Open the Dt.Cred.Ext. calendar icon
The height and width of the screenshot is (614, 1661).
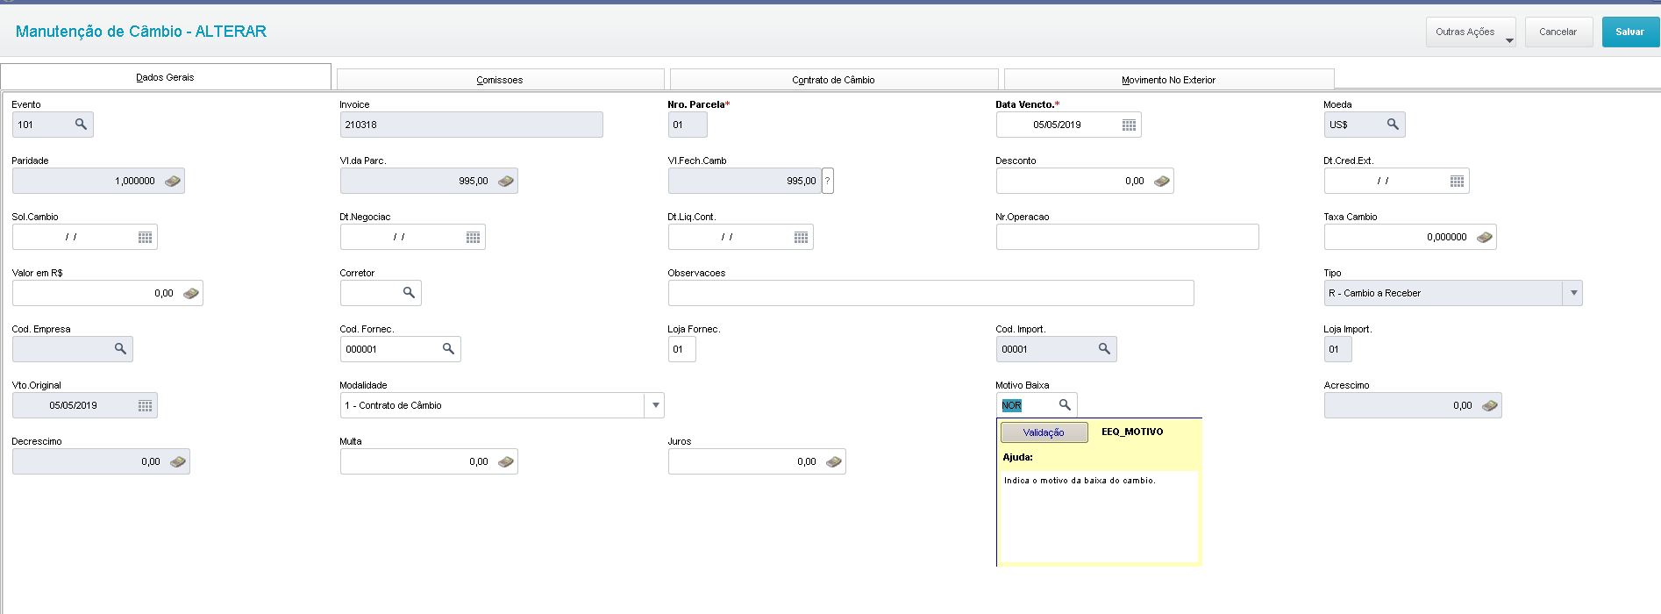point(1457,182)
